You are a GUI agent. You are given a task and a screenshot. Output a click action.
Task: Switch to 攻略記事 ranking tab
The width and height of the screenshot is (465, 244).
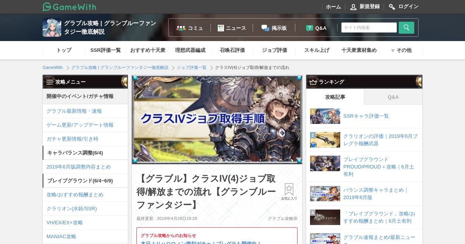tap(335, 97)
